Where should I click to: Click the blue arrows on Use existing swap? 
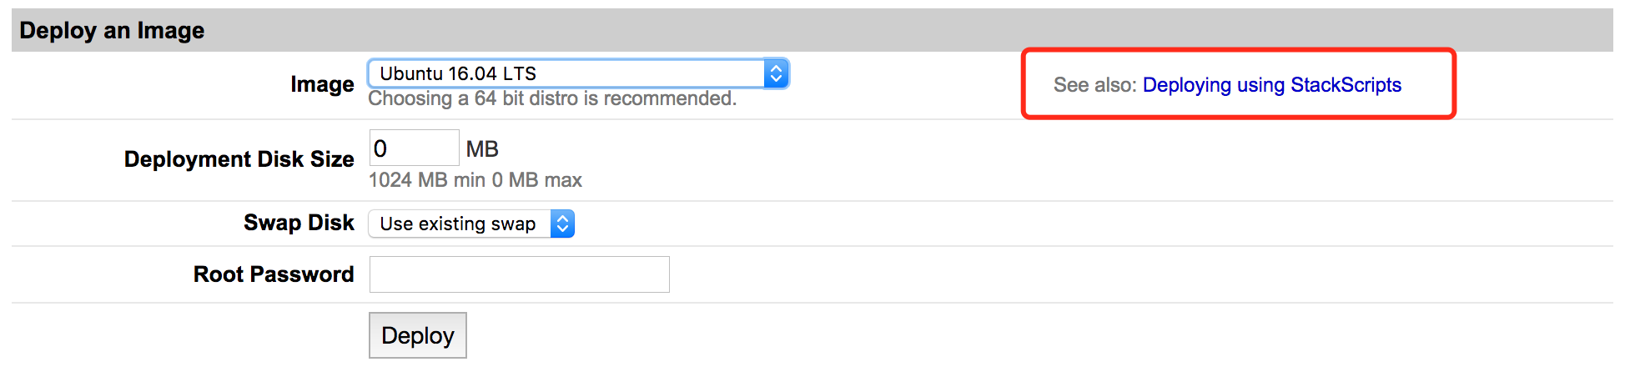(562, 224)
